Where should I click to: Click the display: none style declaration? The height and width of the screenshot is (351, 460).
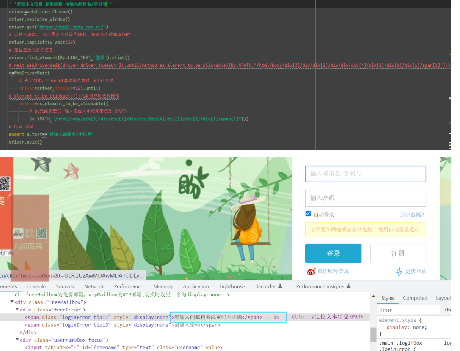407,327
